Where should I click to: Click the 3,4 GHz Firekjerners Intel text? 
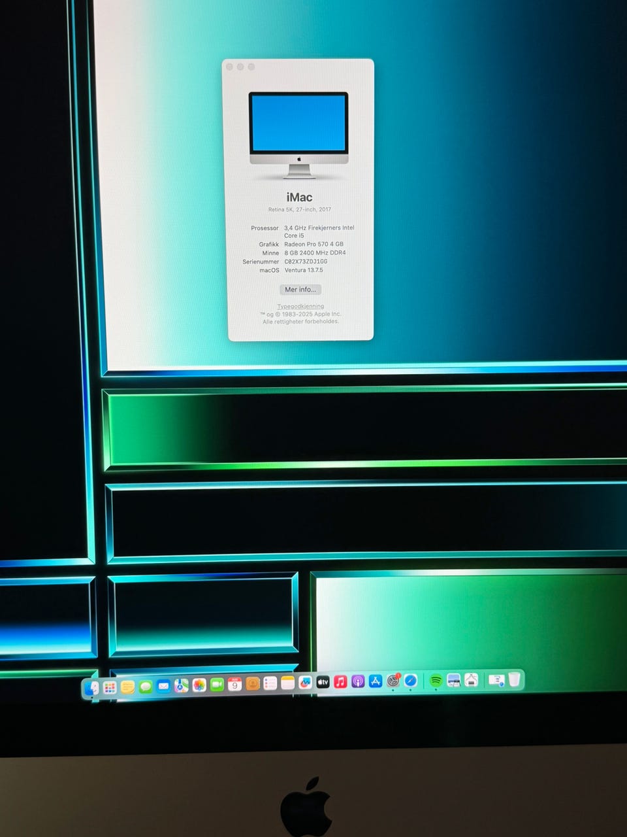(x=319, y=228)
